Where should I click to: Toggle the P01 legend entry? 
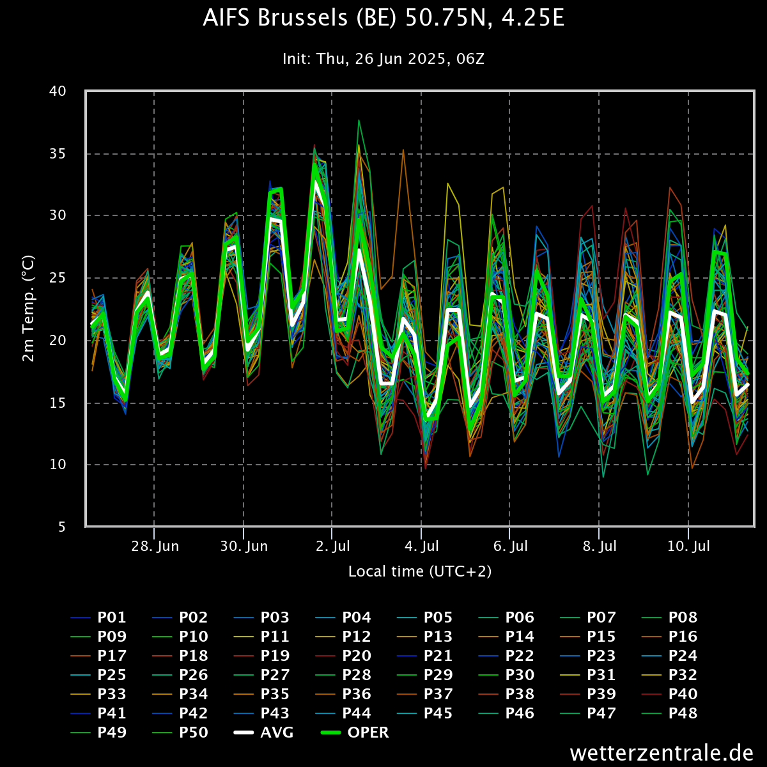click(98, 617)
